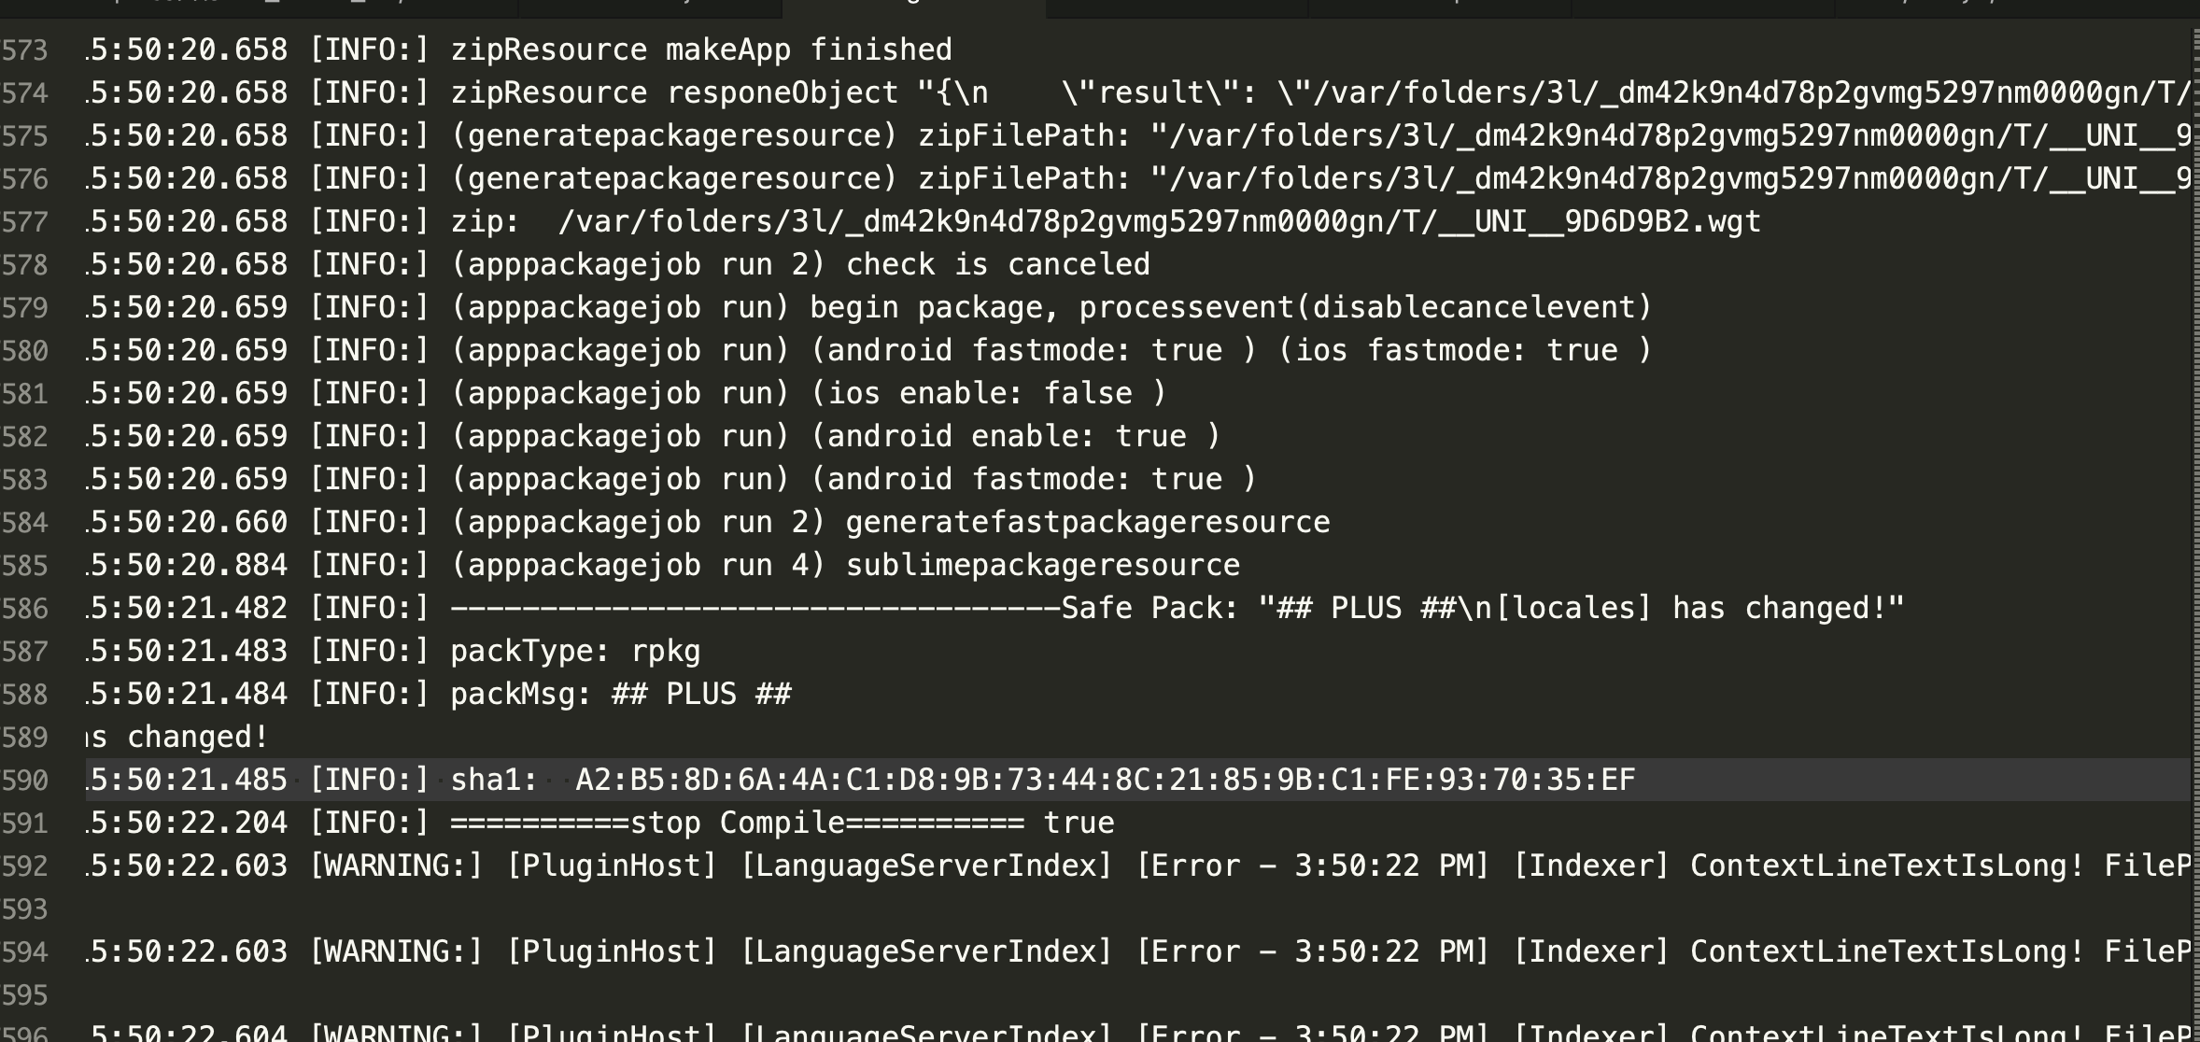
Task: Click the "packType: rpkg" line text
Action: coord(575,651)
